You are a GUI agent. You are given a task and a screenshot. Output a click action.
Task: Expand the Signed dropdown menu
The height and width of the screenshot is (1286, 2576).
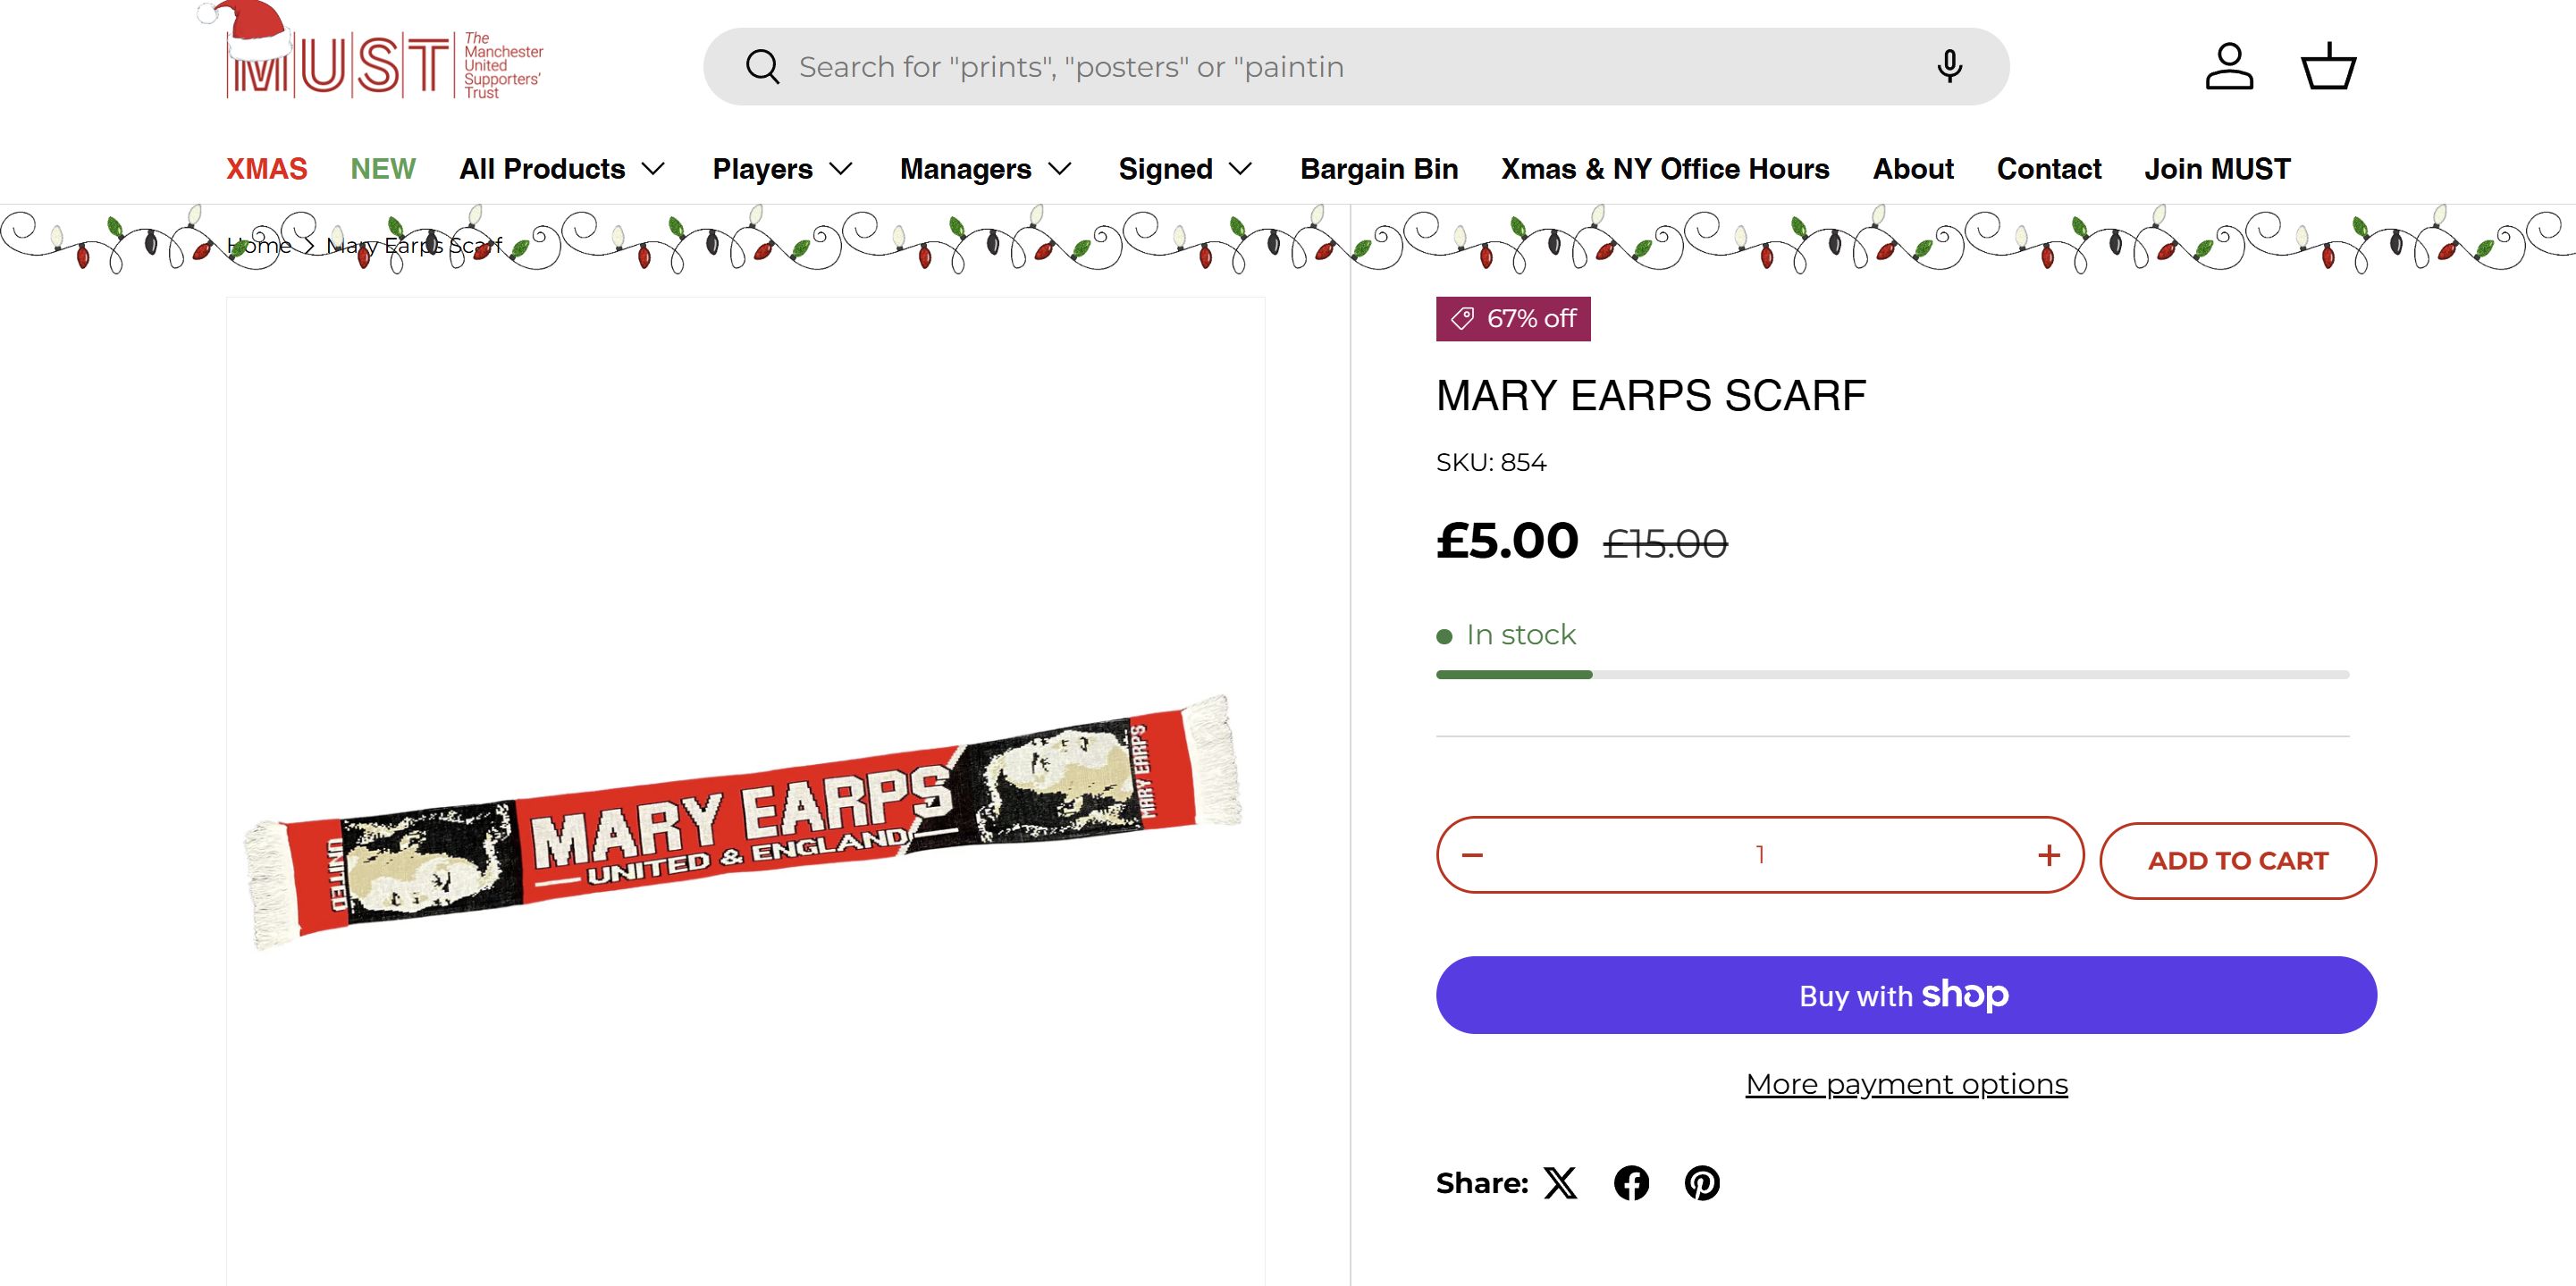click(1185, 169)
